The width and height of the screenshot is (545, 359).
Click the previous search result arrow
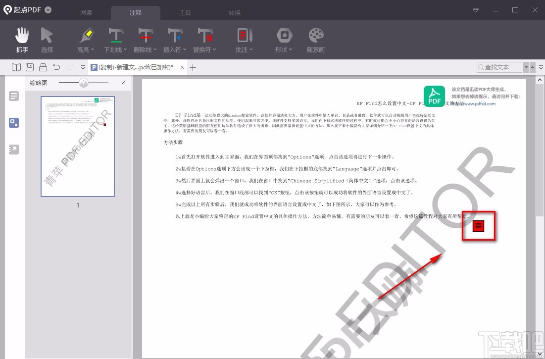pos(532,67)
